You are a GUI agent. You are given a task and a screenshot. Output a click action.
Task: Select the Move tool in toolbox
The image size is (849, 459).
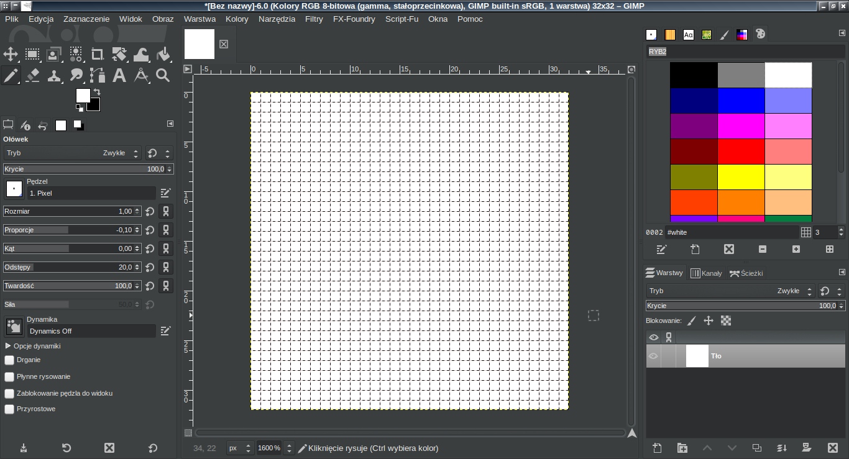(x=11, y=54)
